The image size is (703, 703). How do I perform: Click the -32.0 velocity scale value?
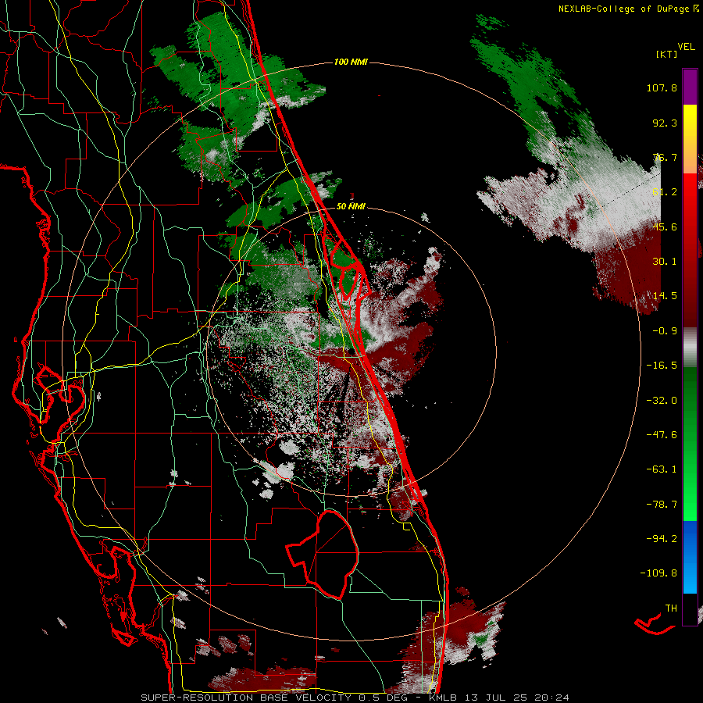click(662, 401)
